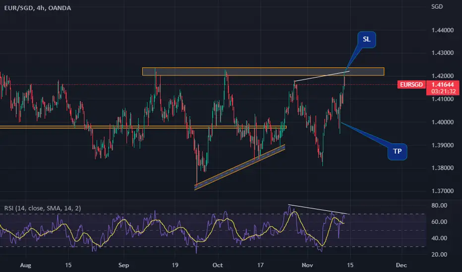462x272 pixels.
Task: Click the Nov date axis label
Action: [307, 265]
